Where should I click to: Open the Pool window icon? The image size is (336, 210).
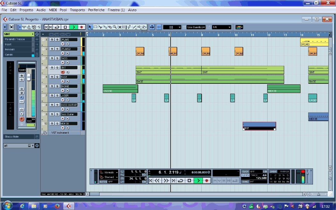pos(34,27)
